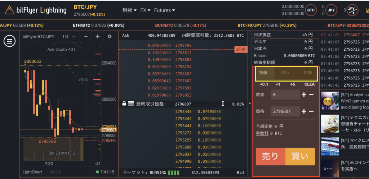Image resolution: width=369 pixels, height=179 pixels.
Task: Select BTC/JPY-02SEP2022 futures ticker
Action: click(348, 25)
